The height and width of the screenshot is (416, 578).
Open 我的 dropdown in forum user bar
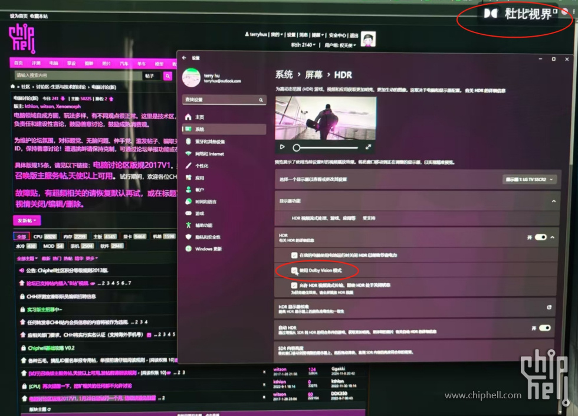pyautogui.click(x=277, y=35)
